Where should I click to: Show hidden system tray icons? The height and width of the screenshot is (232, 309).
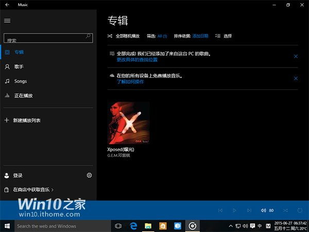click(231, 226)
